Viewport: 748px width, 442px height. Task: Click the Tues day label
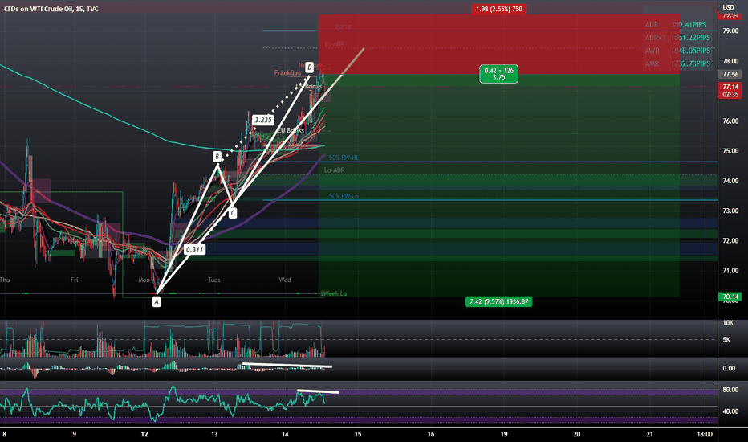click(213, 280)
